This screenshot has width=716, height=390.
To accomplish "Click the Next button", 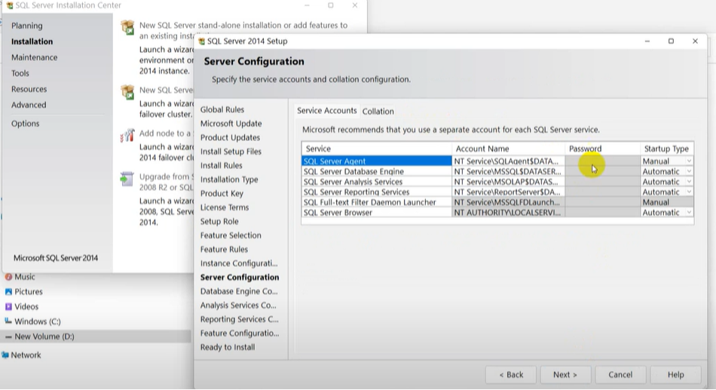I will click(x=565, y=375).
